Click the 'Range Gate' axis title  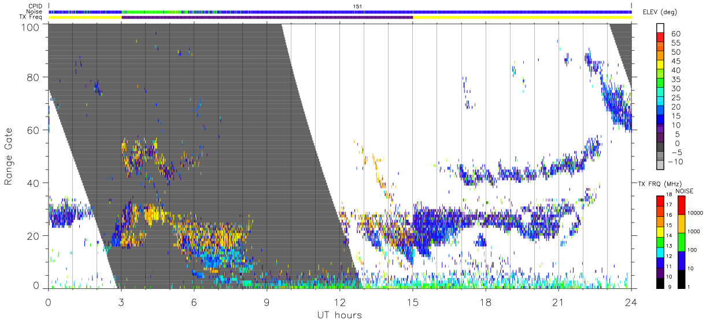pos(9,156)
